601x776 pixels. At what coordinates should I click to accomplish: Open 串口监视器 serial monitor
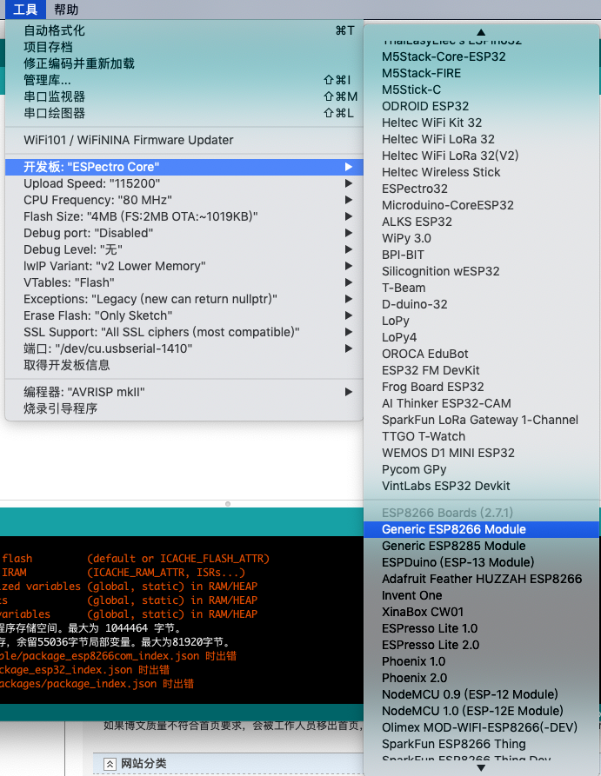coord(184,96)
